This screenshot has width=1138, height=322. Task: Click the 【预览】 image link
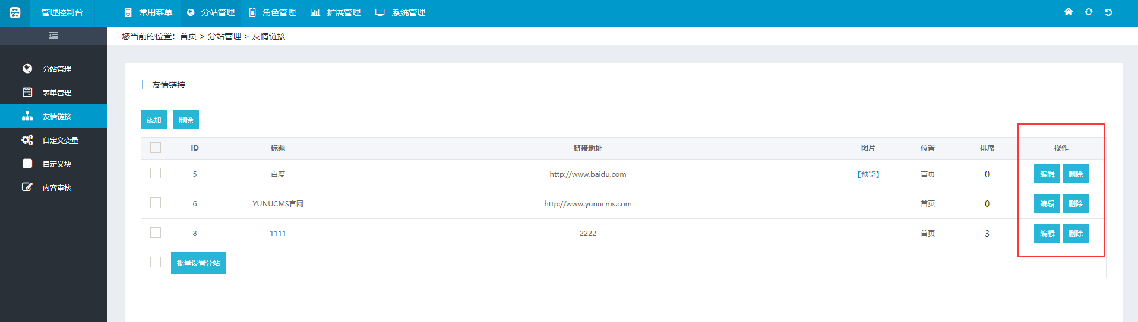pyautogui.click(x=868, y=174)
